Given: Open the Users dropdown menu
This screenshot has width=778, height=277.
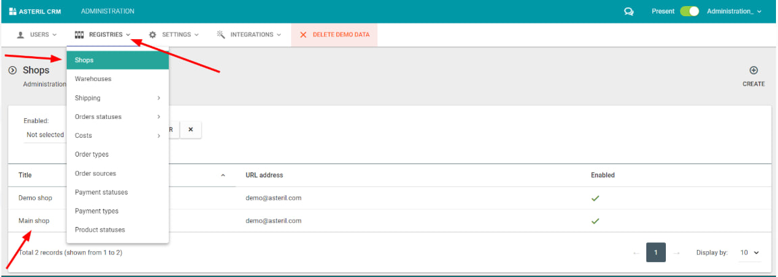Looking at the screenshot, I should (36, 34).
